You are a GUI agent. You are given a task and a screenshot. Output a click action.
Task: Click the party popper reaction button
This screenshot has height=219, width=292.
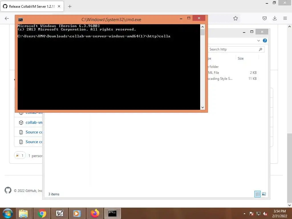coord(20,155)
